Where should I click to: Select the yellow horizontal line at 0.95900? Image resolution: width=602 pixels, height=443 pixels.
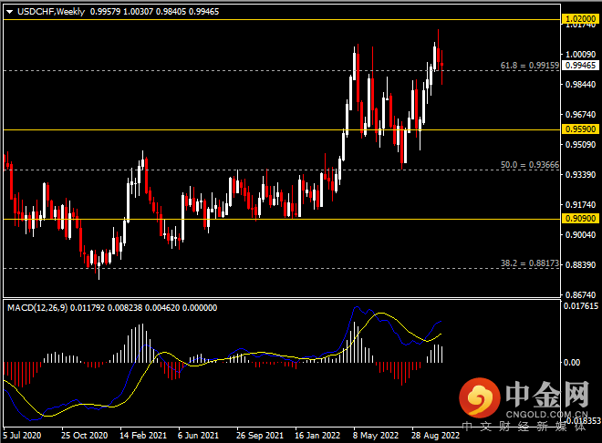point(282,130)
